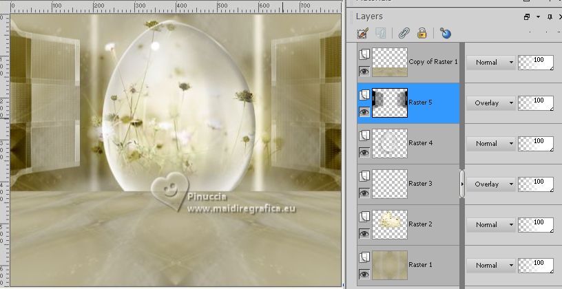Click opacity value of Raster 5 layer

click(x=536, y=103)
